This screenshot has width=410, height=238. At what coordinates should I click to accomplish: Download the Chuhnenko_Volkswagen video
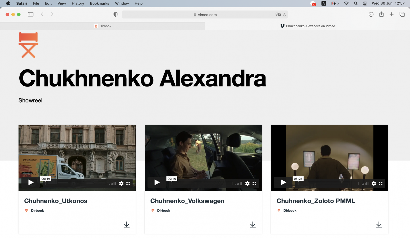point(253,225)
